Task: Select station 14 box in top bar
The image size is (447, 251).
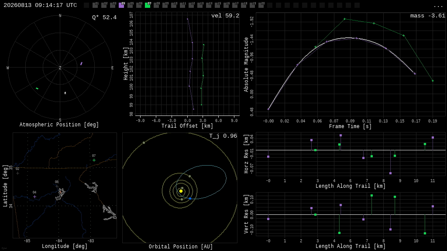Action: click(x=209, y=5)
